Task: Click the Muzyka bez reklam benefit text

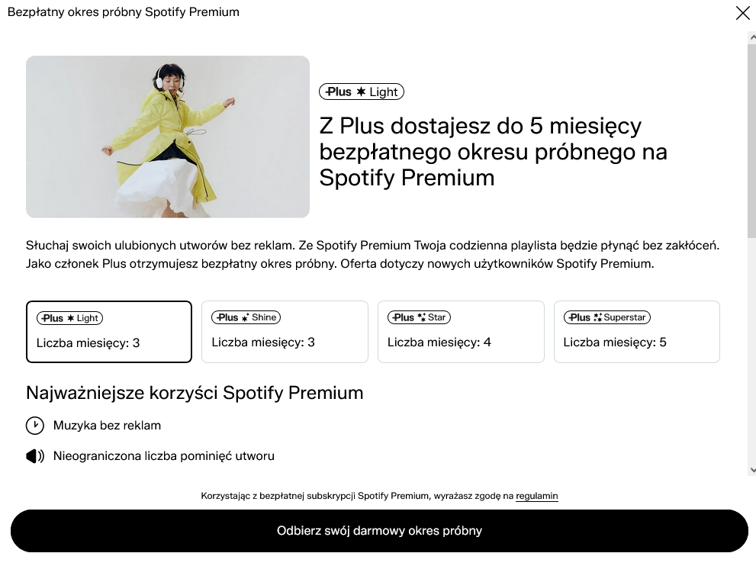Action: (107, 425)
